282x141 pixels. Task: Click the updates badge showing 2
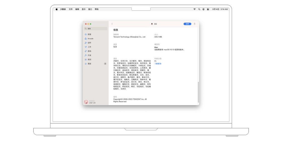point(105,64)
